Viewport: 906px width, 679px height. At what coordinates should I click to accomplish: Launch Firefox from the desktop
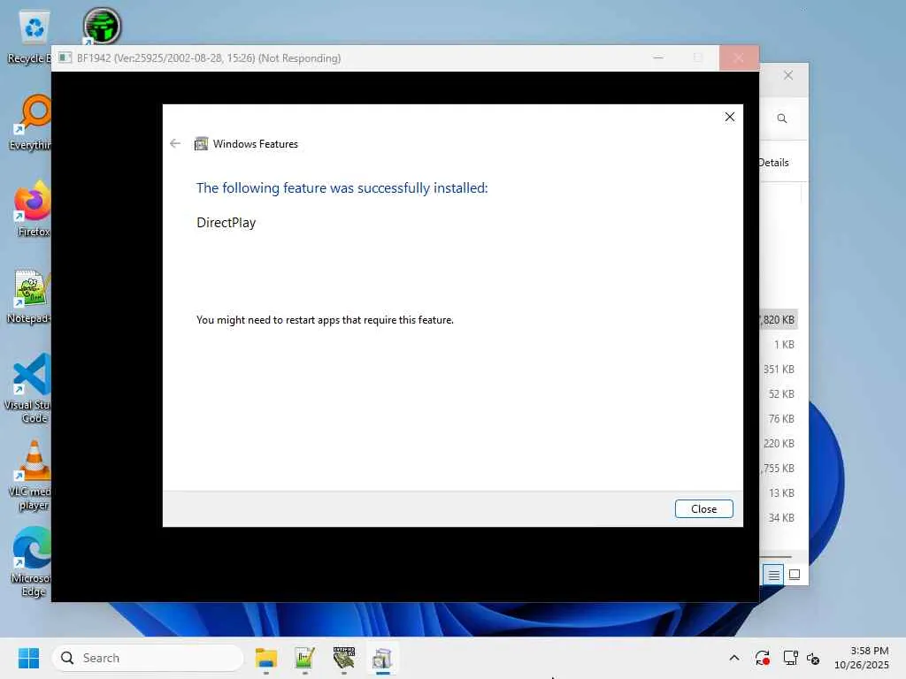coord(32,210)
